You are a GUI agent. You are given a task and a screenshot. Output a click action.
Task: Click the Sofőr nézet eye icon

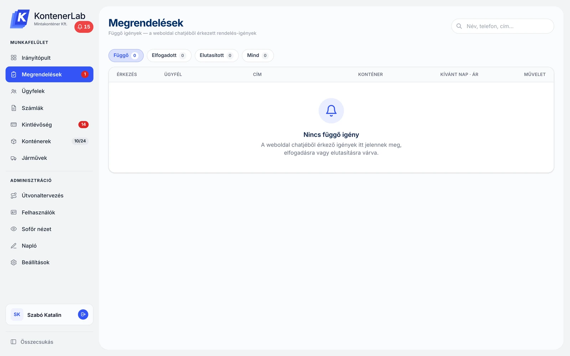tap(14, 229)
